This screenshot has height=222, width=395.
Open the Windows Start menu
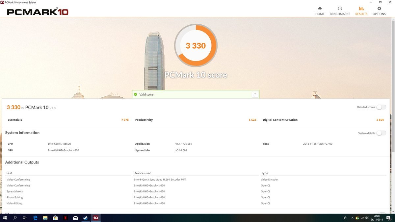point(5,218)
